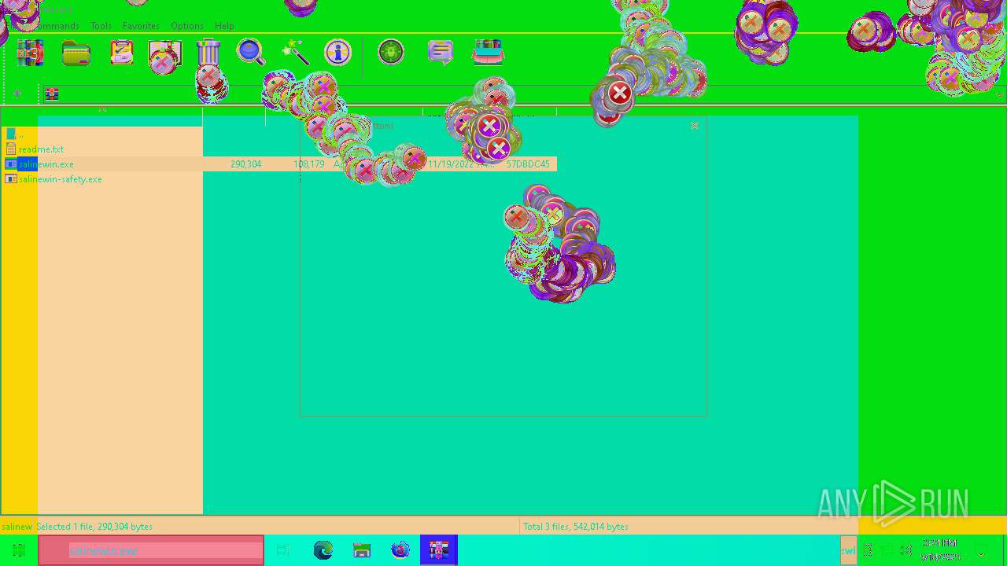Open the notification center icon
This screenshot has width=1007, height=566.
tap(981, 550)
